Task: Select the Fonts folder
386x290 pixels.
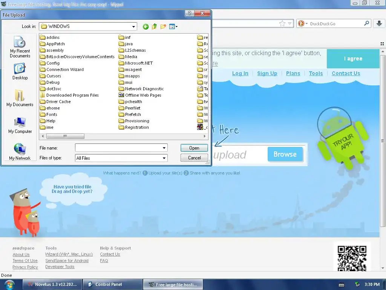Action: tap(49, 114)
